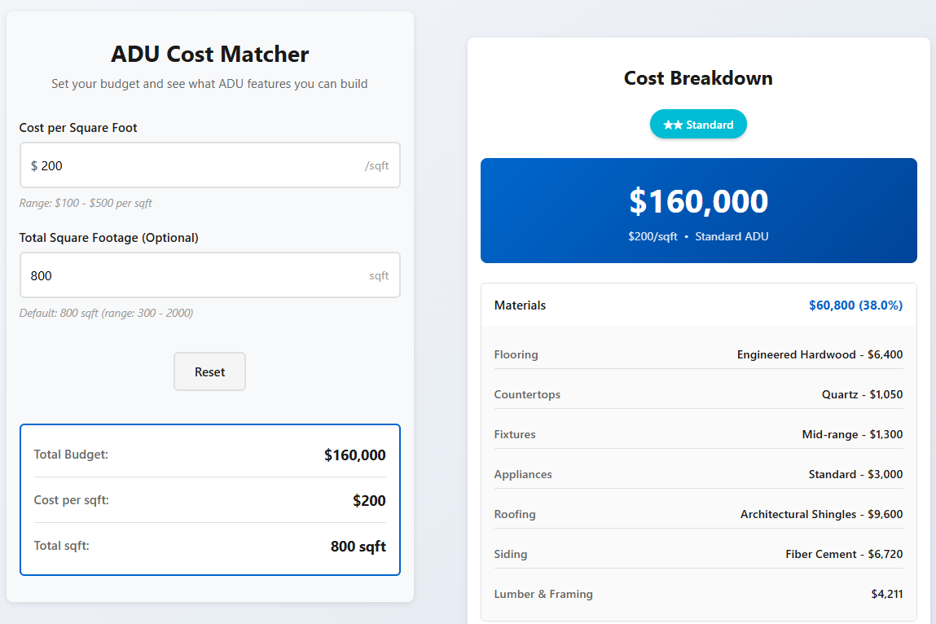Click the Flooring breakdown row
The width and height of the screenshot is (936, 624).
point(698,354)
